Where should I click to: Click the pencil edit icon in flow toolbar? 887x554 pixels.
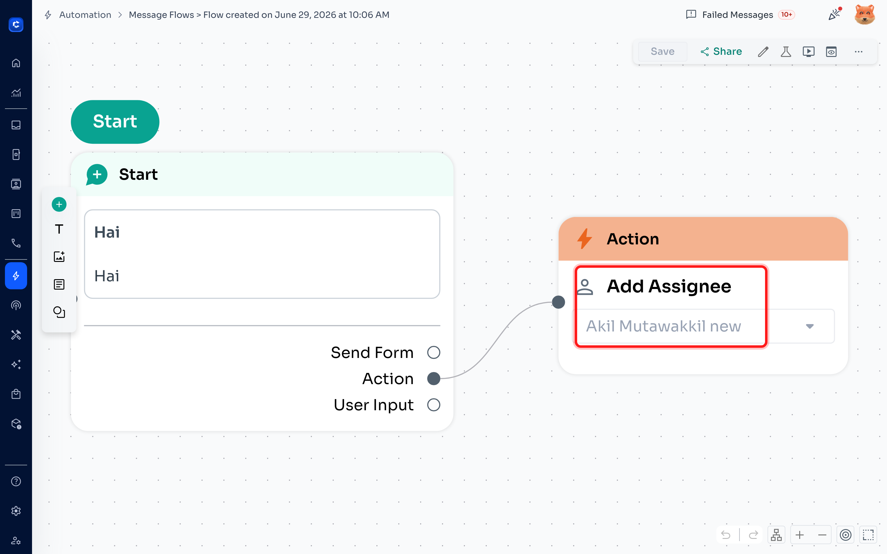pos(763,52)
